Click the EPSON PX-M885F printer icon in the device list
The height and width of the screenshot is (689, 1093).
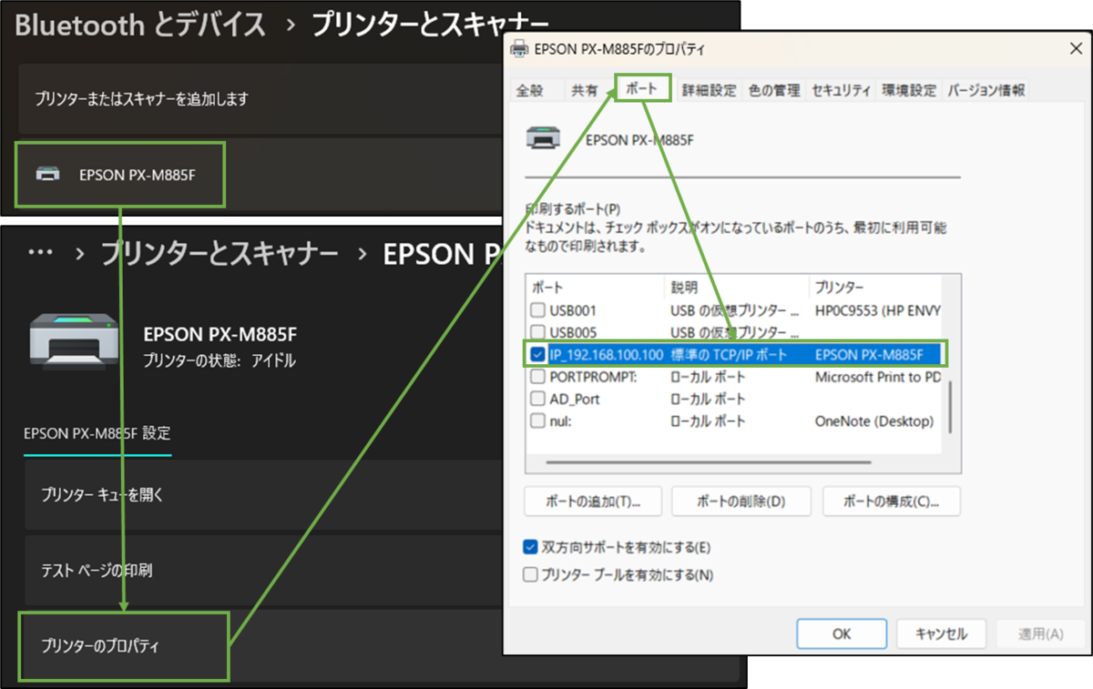click(x=47, y=174)
